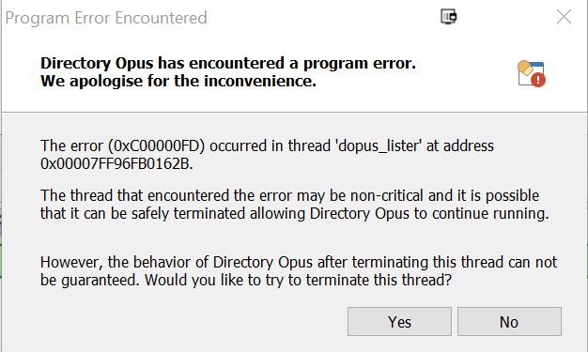The height and width of the screenshot is (352, 588).
Task: Decline thread termination with No
Action: pyautogui.click(x=509, y=322)
